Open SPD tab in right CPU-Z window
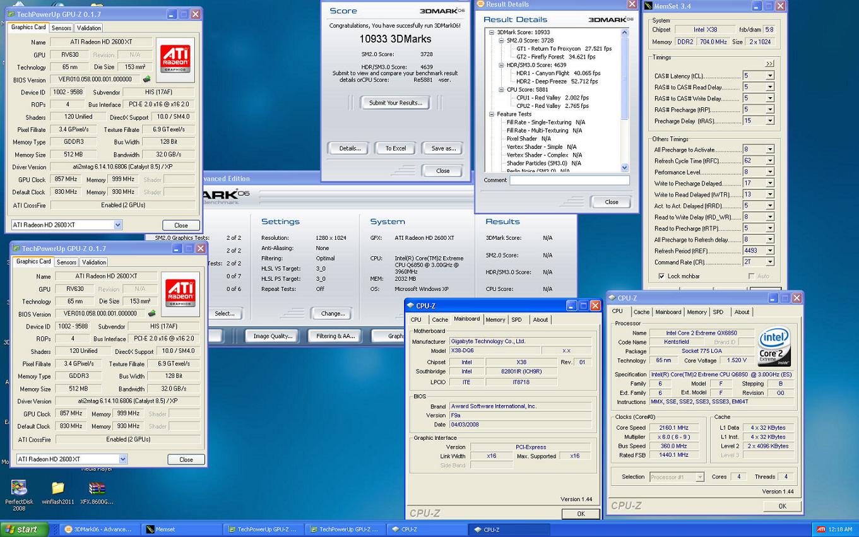859x537 pixels. pos(718,312)
